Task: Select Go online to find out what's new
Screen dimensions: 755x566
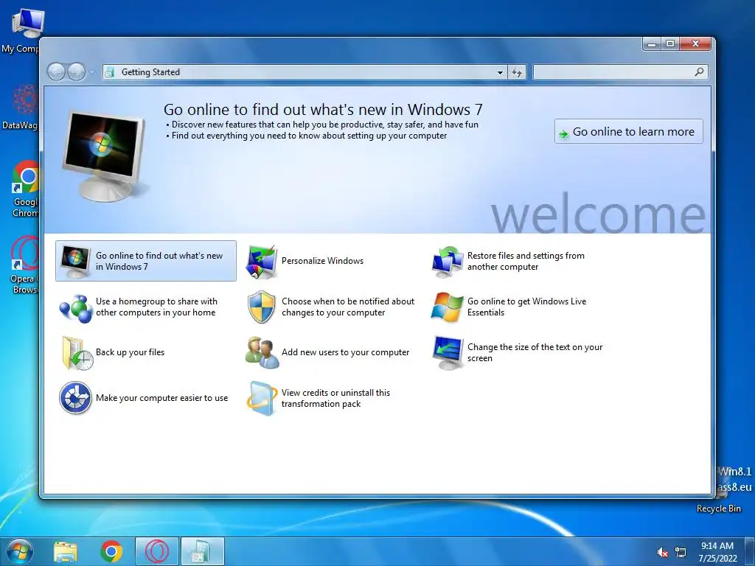Action: [146, 261]
